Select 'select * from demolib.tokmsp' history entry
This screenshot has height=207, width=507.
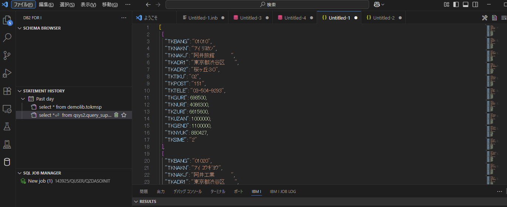click(74, 107)
